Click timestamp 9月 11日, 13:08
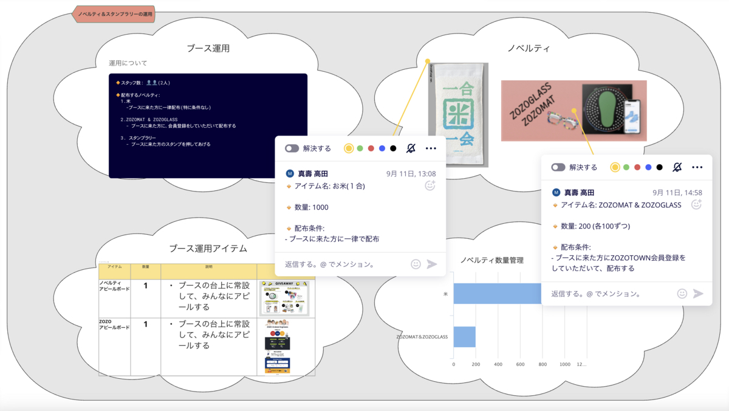Image resolution: width=729 pixels, height=411 pixels. (x=411, y=173)
